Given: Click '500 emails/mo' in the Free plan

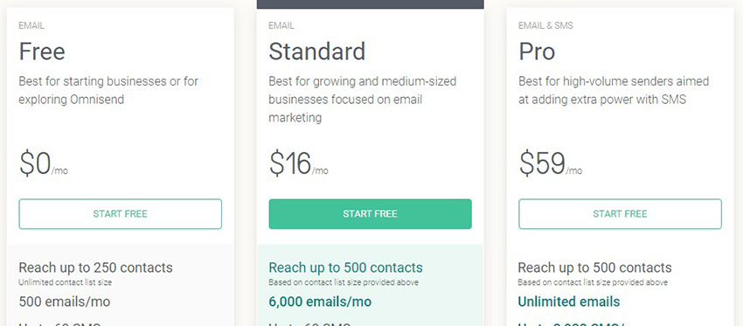Looking at the screenshot, I should (65, 302).
